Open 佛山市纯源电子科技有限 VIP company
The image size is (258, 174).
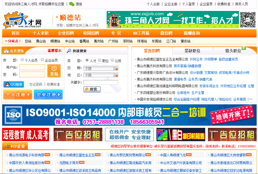(x=27, y=155)
